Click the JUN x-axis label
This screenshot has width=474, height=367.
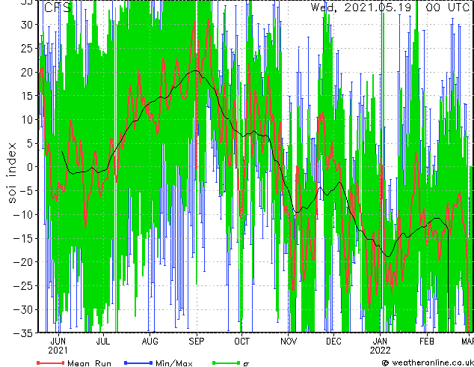click(58, 342)
